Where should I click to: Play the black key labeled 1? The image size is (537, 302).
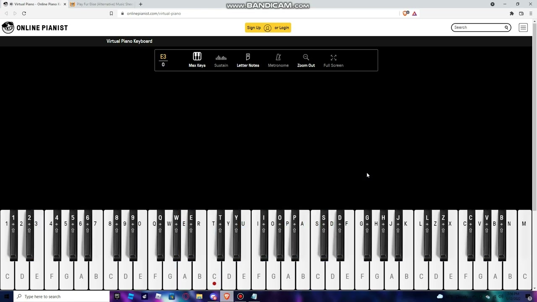(x=13, y=235)
